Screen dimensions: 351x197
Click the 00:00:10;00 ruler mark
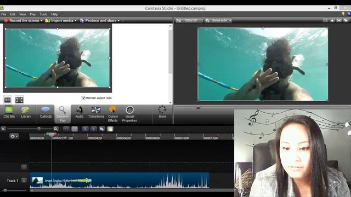(182, 138)
